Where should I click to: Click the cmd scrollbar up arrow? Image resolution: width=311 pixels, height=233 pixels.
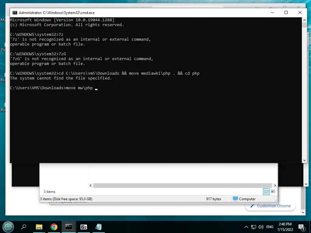[x=304, y=20]
